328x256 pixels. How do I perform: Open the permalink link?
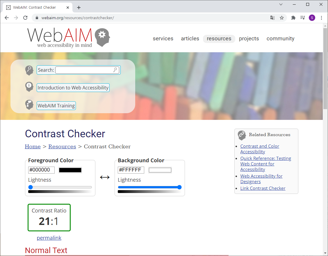point(49,238)
